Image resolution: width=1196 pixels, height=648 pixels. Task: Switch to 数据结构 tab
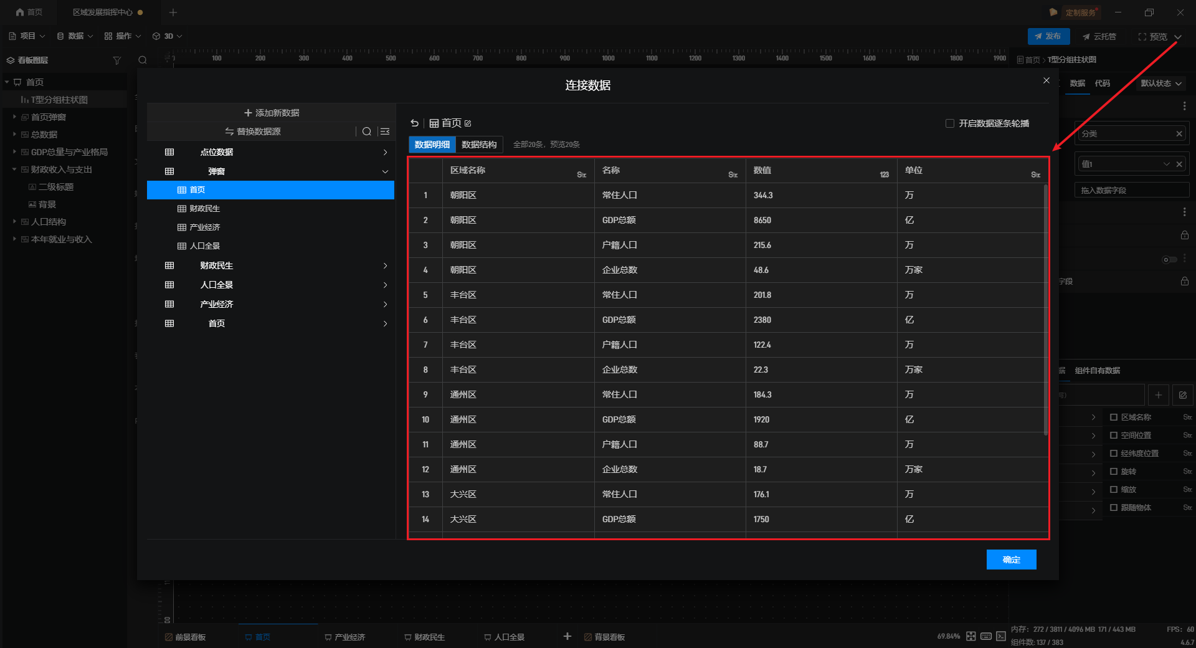pyautogui.click(x=478, y=145)
